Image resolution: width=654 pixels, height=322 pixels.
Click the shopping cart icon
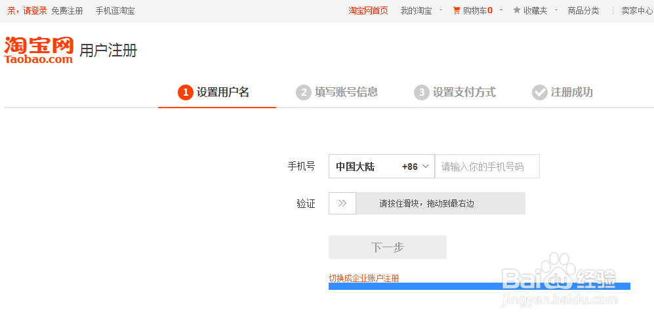[457, 10]
